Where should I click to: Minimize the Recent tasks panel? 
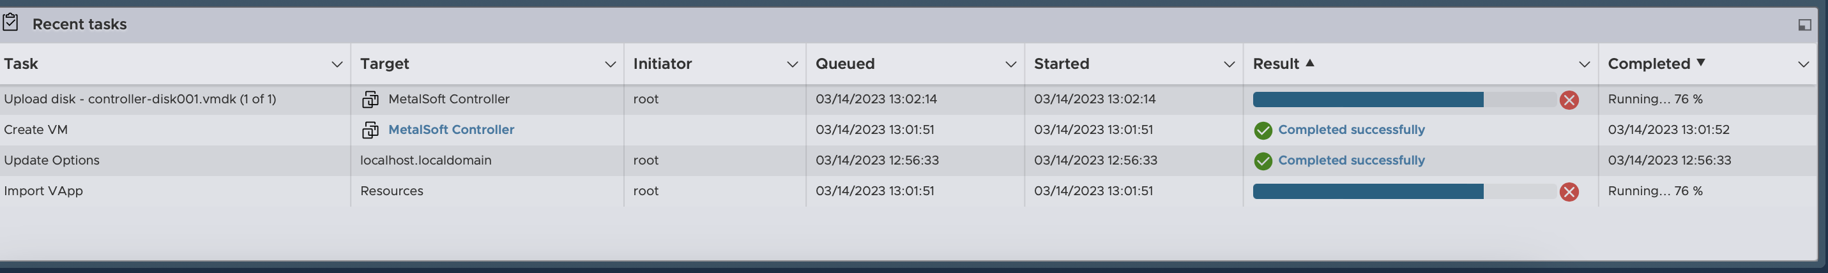click(1804, 25)
